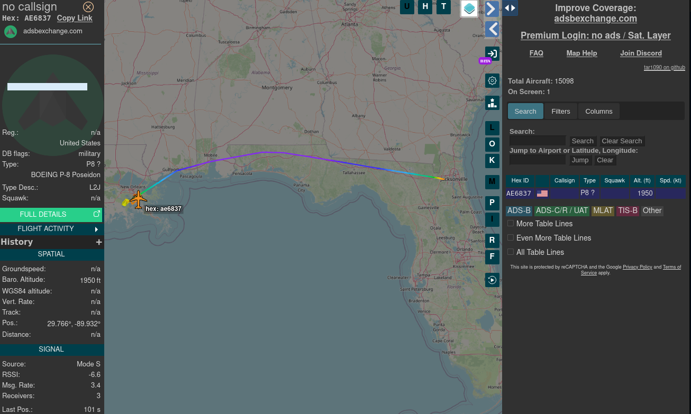The height and width of the screenshot is (414, 691).
Task: Select the orange aircraft icon on the map
Action: 139,199
